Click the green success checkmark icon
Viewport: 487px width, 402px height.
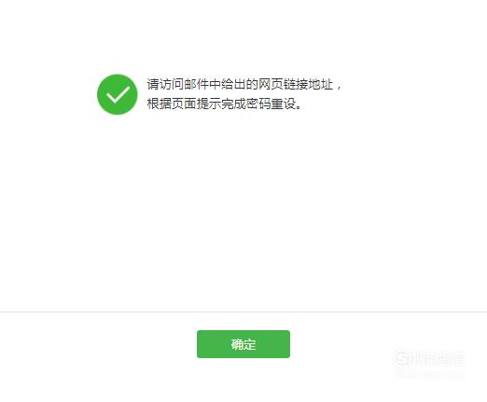point(118,94)
